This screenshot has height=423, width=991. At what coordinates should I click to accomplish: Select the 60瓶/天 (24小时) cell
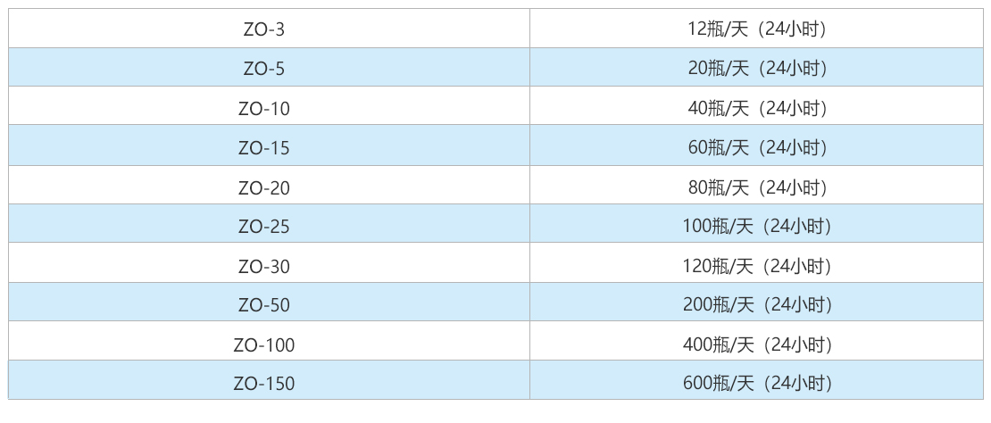(756, 147)
